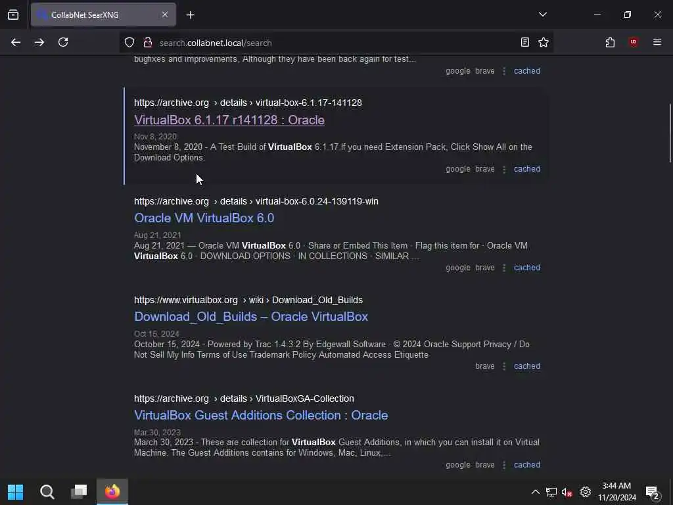
Task: Open taskbar Search magnifier
Action: pyautogui.click(x=47, y=492)
